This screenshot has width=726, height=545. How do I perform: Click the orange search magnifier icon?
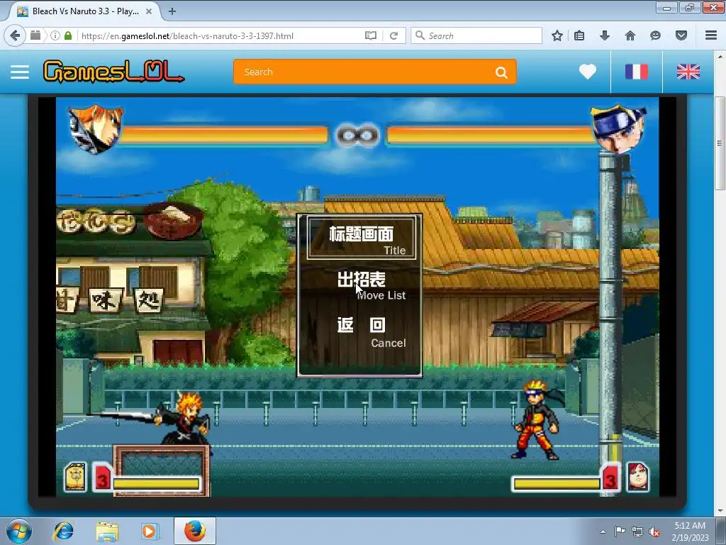(501, 72)
